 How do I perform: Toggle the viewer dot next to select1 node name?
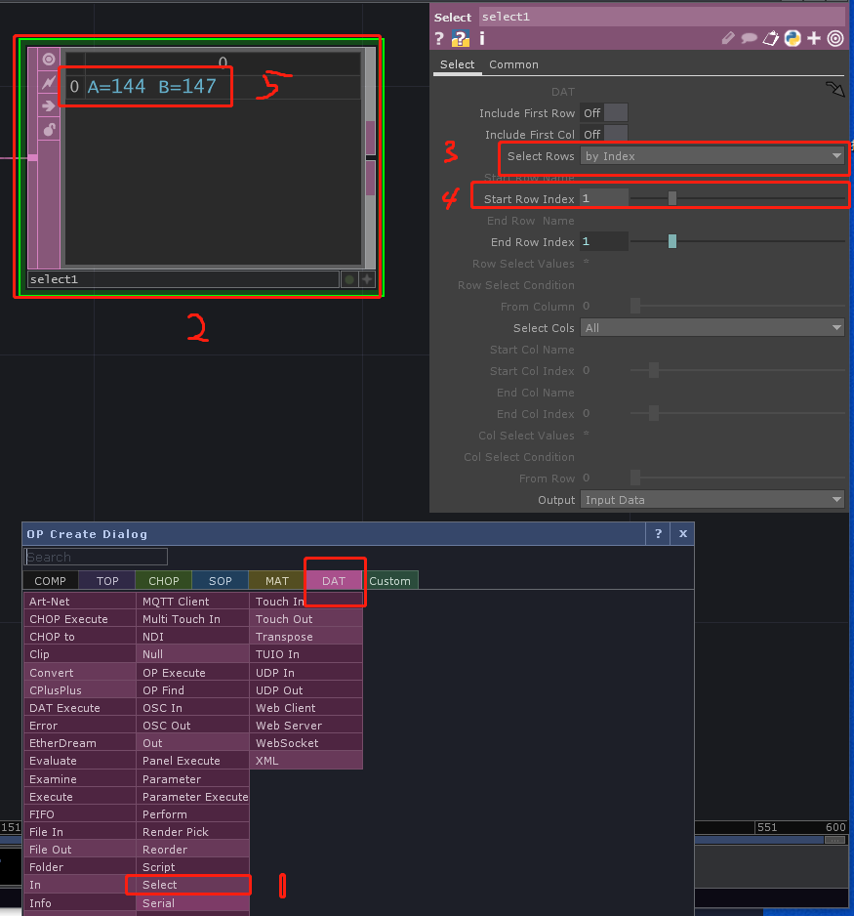tap(348, 279)
